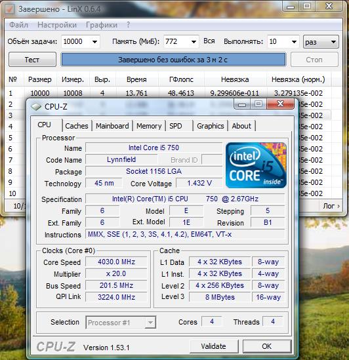This screenshot has height=360, width=349.
Task: Close the CPU-Z window
Action: coord(280,104)
